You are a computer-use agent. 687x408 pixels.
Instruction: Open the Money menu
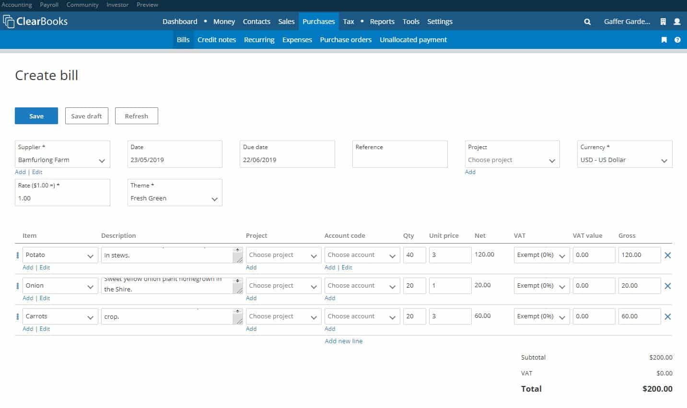click(224, 22)
